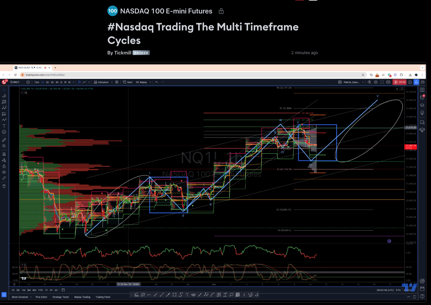The width and height of the screenshot is (431, 305).
Task: Open the layout setup grid icon
Action: (340, 82)
